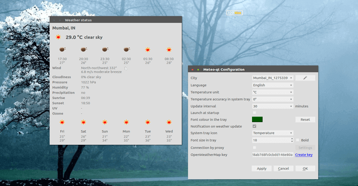Click the Apply button
This screenshot has width=358, height=186.
(x=262, y=169)
